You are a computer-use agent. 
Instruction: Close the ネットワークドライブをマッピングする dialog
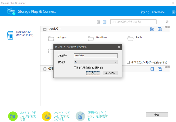pyautogui.click(x=119, y=47)
